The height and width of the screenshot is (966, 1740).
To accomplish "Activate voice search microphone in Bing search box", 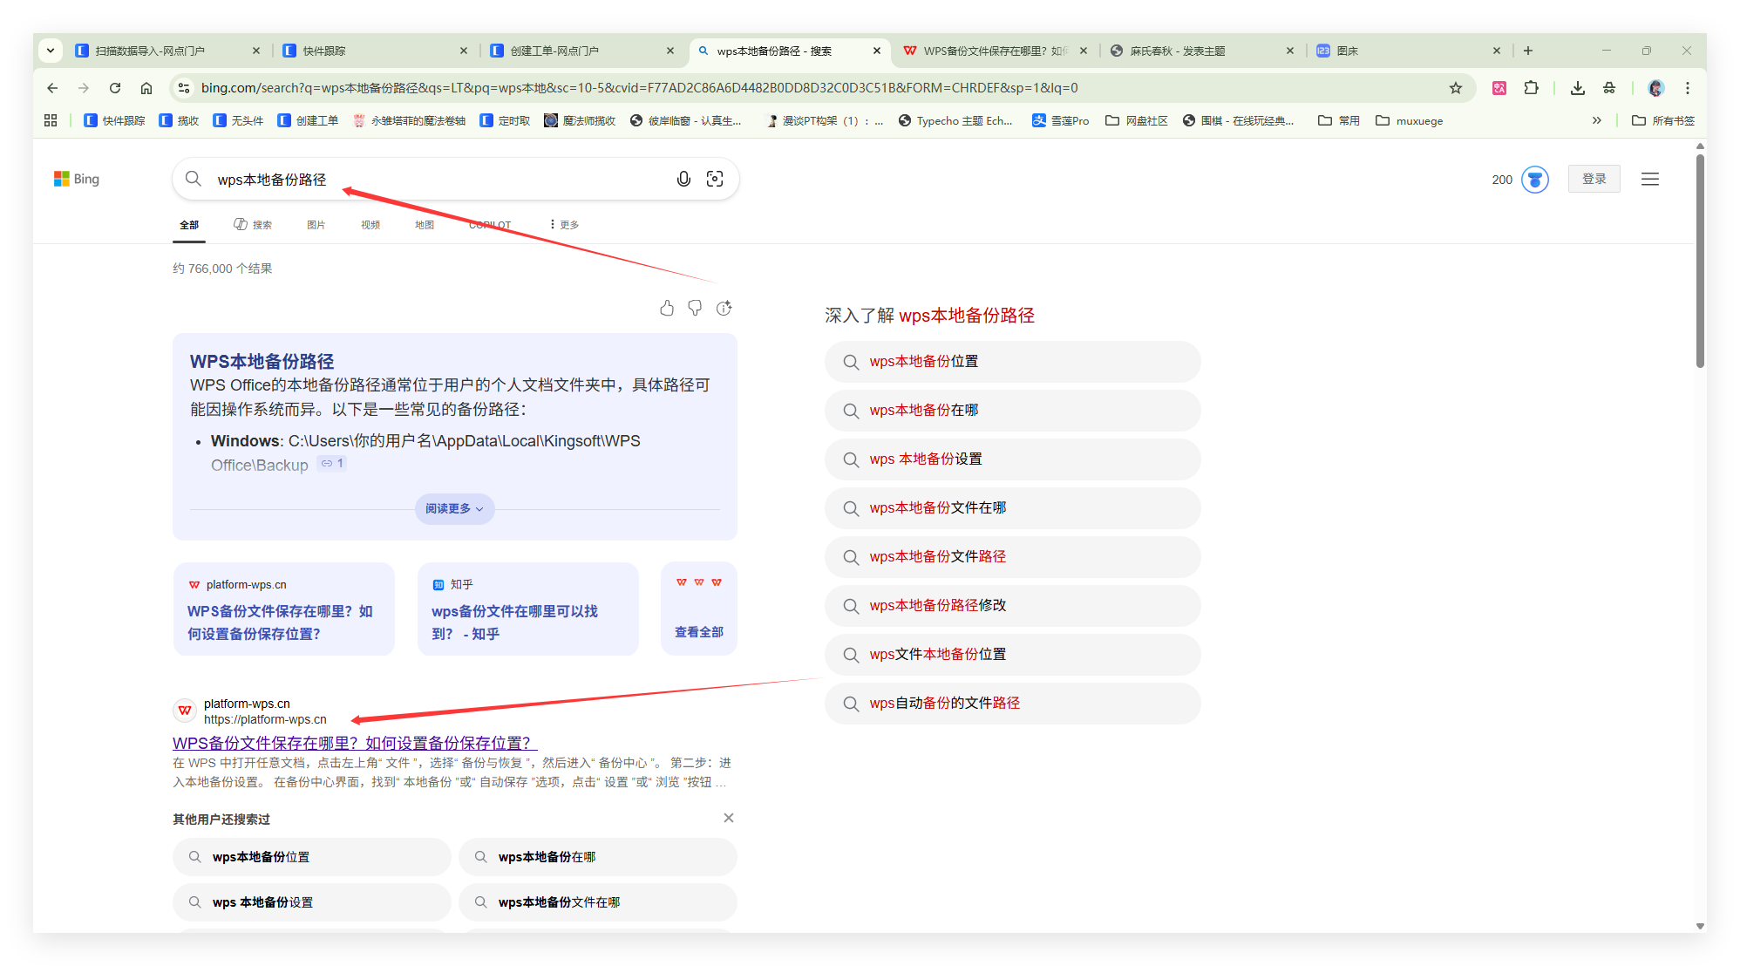I will tap(683, 179).
